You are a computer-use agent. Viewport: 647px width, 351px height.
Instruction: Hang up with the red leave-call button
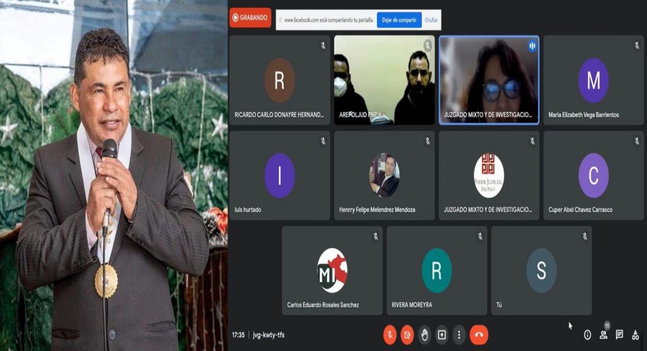click(x=479, y=335)
